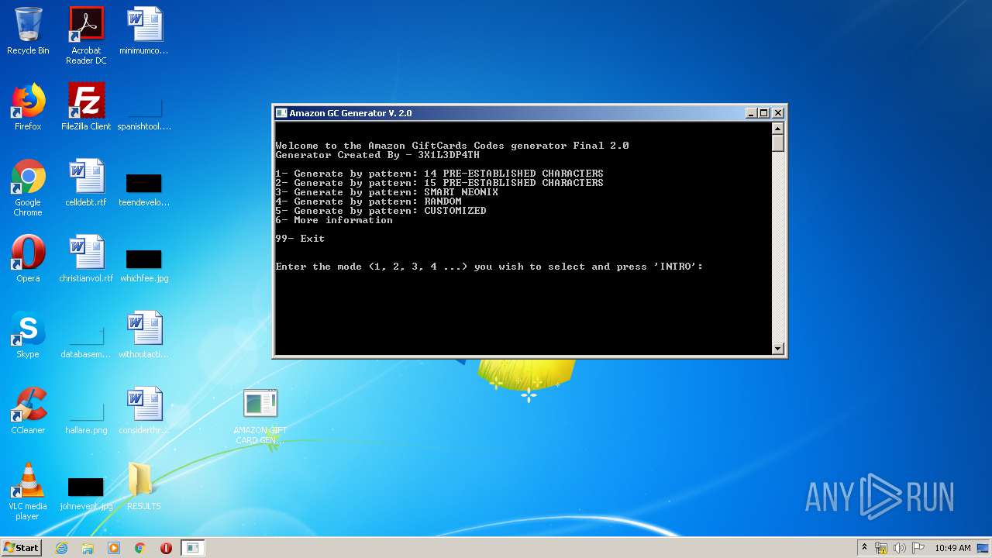This screenshot has height=558, width=992.
Task: Open the RESULTS folder
Action: (144, 487)
